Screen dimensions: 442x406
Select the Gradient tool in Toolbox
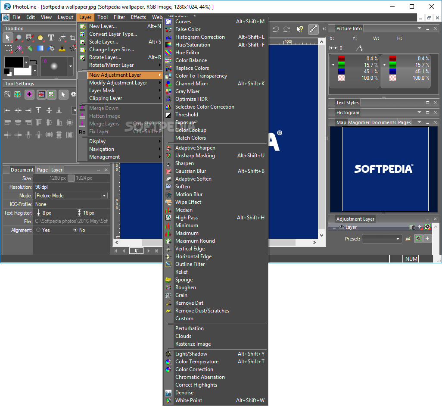click(x=40, y=48)
